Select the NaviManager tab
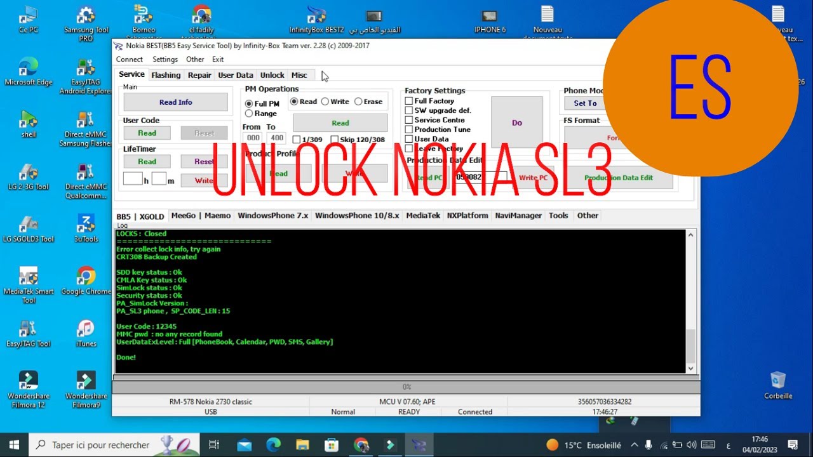 tap(518, 216)
